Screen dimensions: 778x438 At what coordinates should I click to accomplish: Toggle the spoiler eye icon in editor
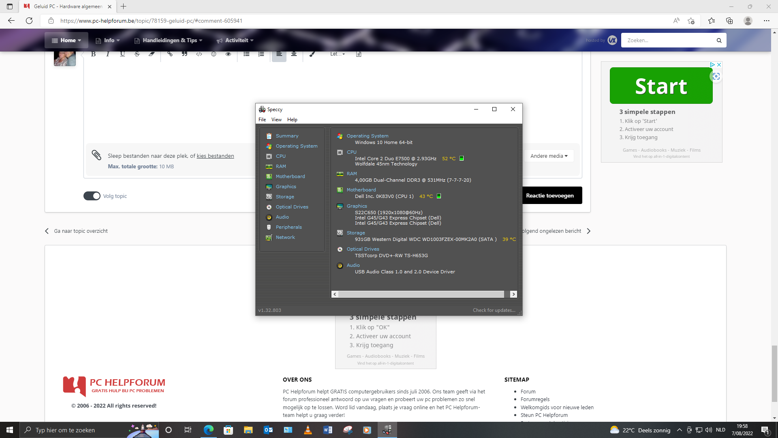click(x=228, y=54)
